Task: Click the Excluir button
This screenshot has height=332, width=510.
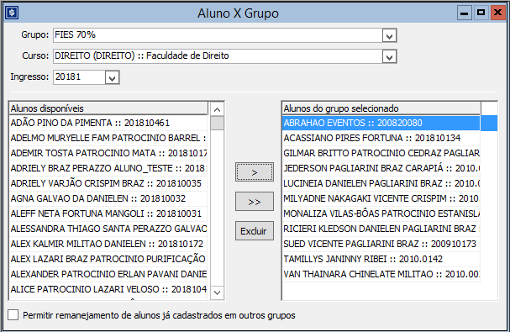Action: point(255,231)
